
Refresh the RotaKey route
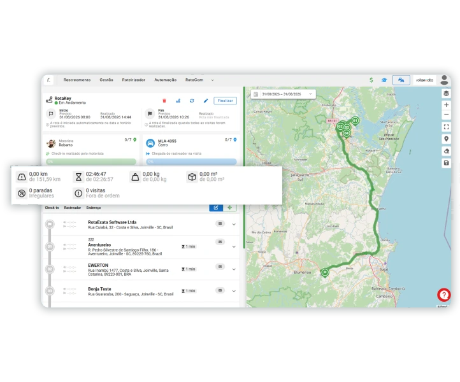tap(192, 101)
